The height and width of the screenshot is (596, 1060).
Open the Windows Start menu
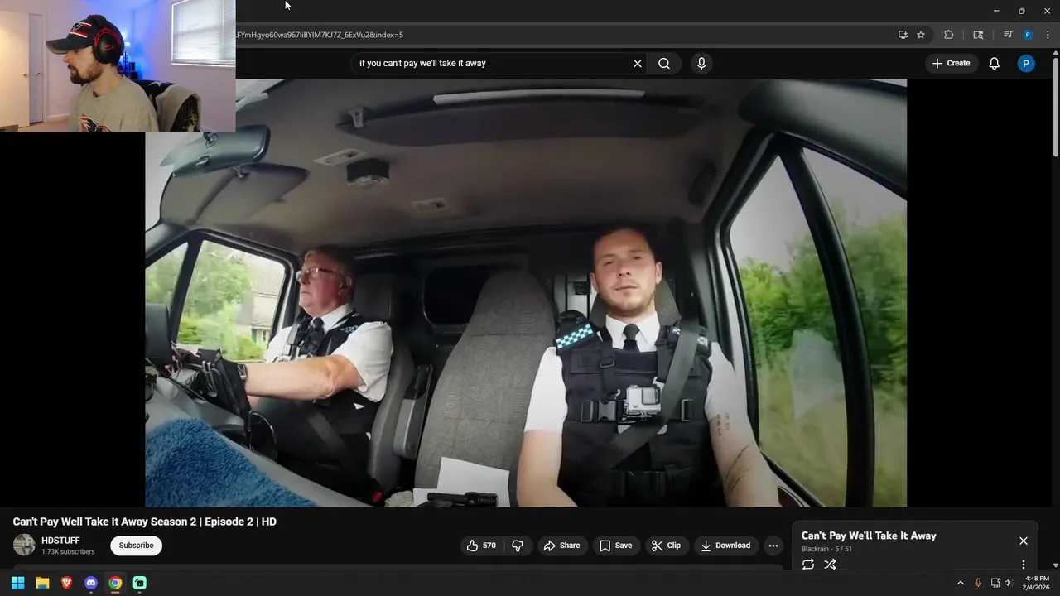coord(17,583)
